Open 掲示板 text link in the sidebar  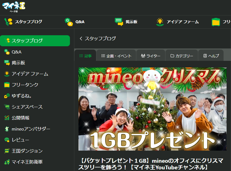point(18,63)
